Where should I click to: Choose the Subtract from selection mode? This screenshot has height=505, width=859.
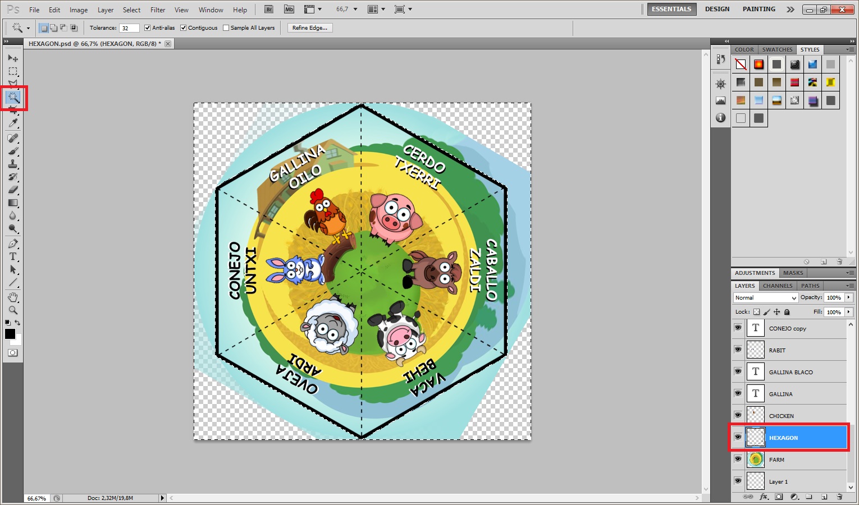(x=63, y=27)
